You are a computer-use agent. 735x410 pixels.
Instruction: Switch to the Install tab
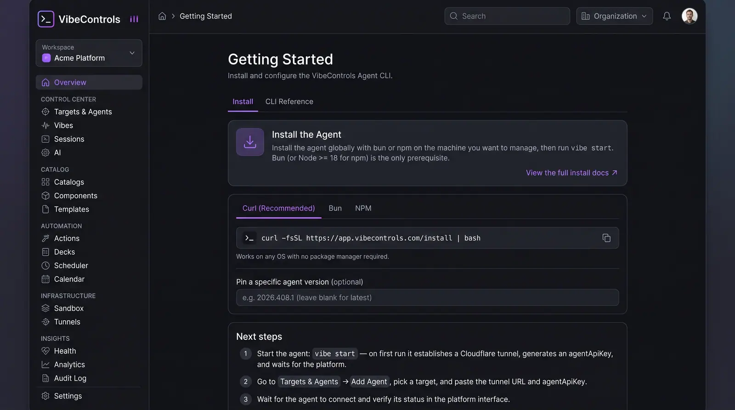point(243,101)
